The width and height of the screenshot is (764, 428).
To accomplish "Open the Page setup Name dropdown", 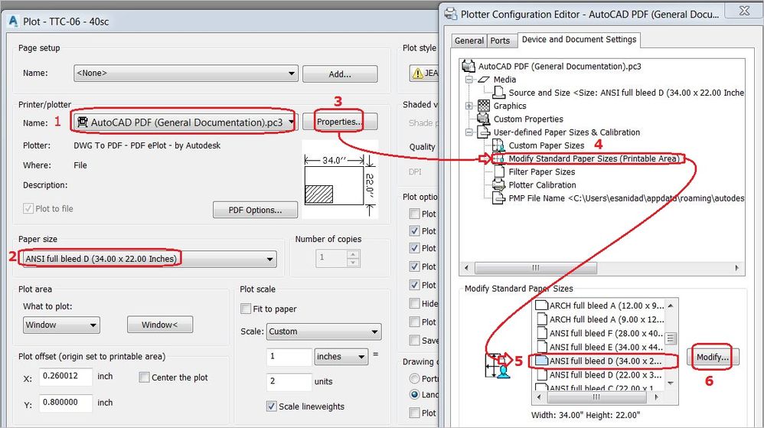I will pyautogui.click(x=185, y=74).
